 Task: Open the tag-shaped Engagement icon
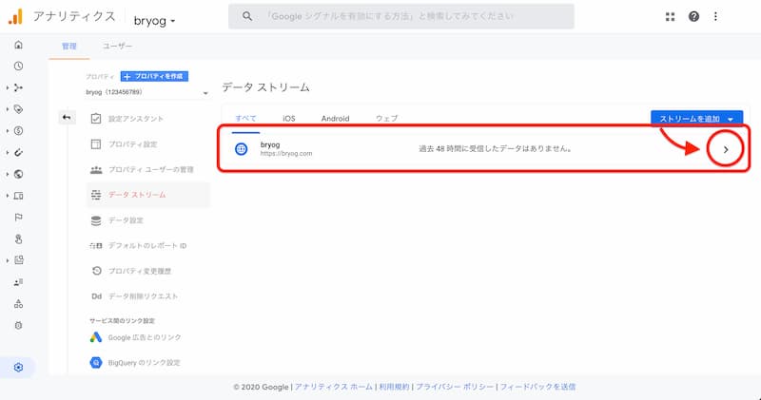click(18, 109)
